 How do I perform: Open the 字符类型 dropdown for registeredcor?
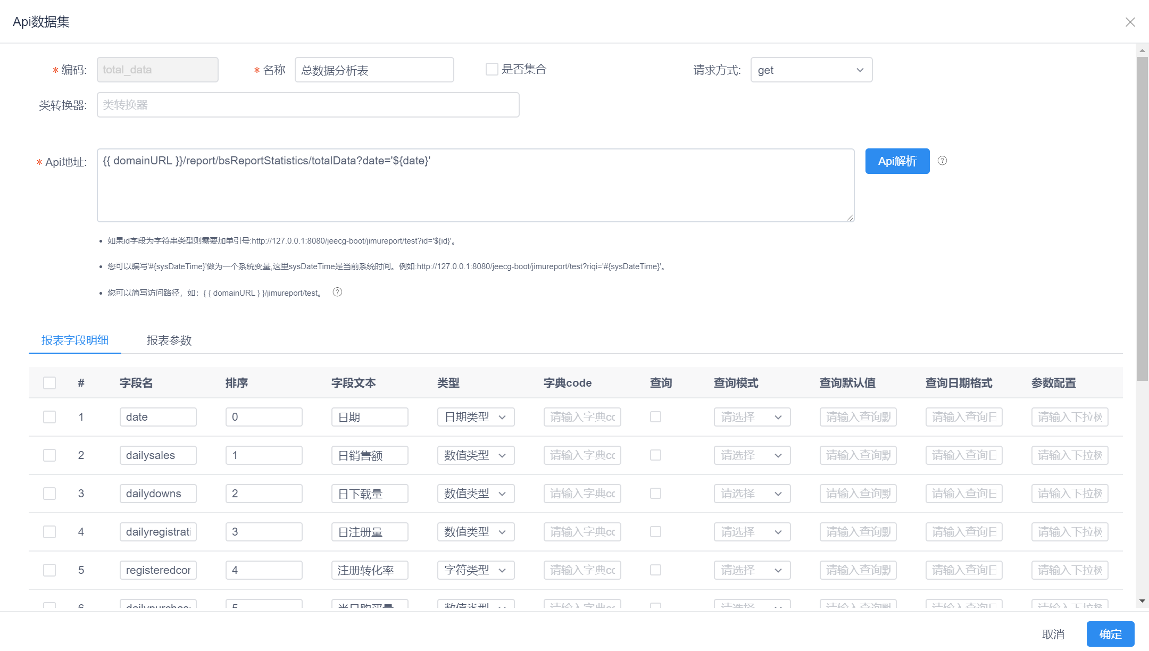(475, 570)
